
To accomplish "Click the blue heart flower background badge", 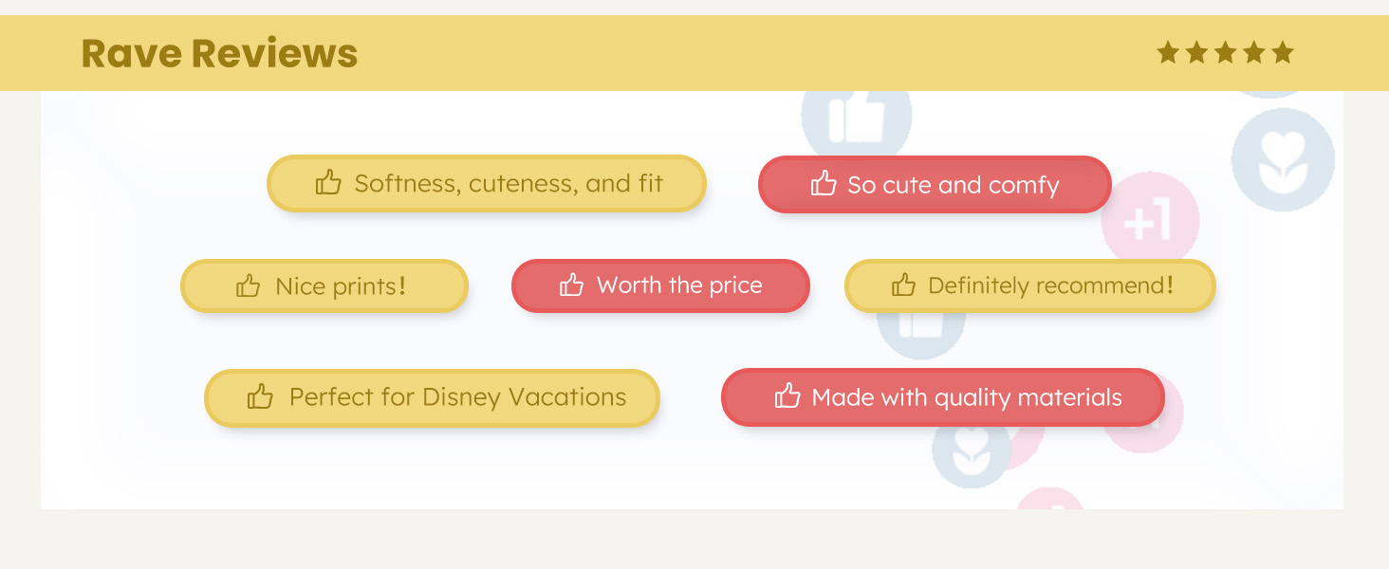I will 1283,159.
